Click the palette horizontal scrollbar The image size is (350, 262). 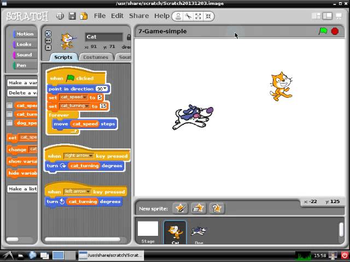(13, 240)
